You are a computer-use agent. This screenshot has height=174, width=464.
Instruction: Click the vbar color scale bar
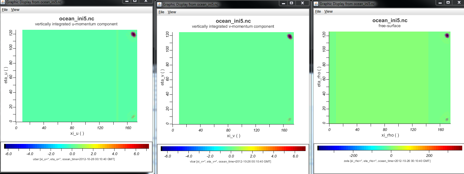tap(233, 149)
